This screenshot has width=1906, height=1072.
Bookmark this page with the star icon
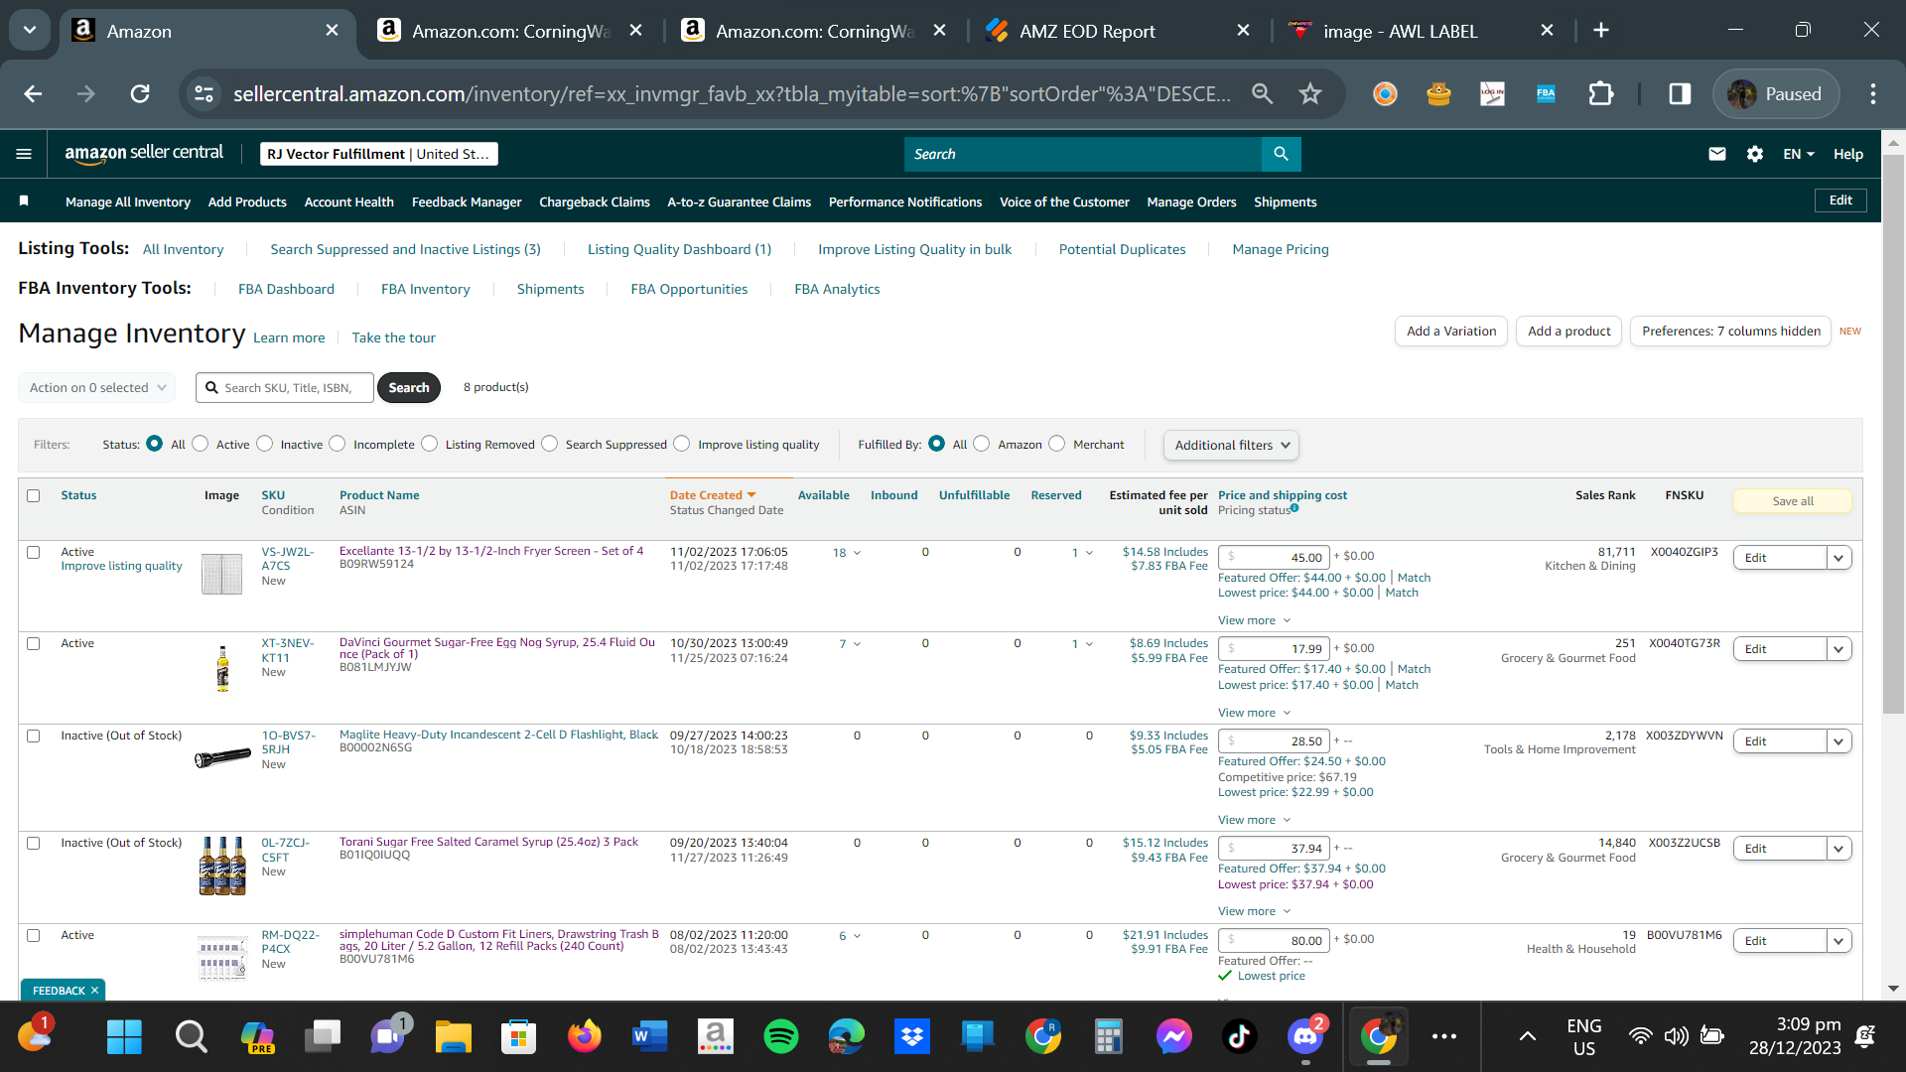[x=1310, y=94]
